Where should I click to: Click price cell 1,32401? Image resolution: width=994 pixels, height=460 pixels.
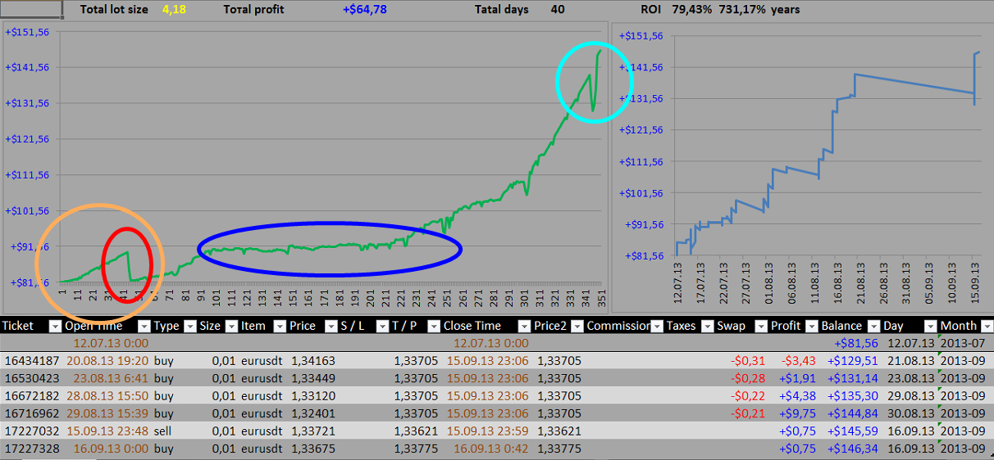pos(313,413)
